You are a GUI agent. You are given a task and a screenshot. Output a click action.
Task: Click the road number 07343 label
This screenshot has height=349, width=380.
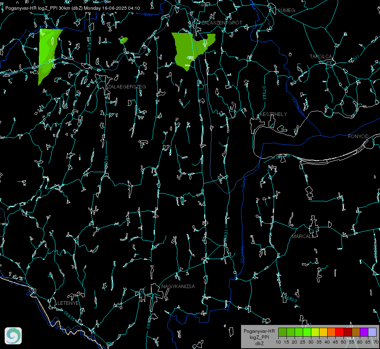(264, 93)
